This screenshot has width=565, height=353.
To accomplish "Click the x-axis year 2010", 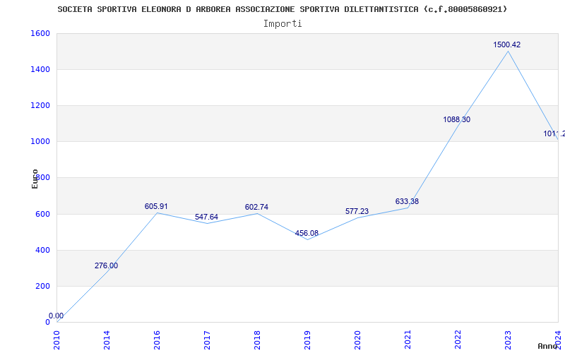I will coord(56,340).
